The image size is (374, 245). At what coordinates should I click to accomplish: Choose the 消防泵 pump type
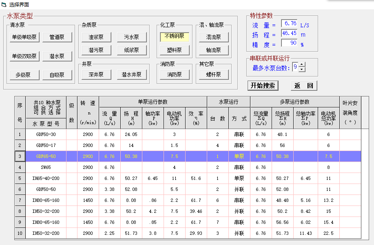point(175,74)
